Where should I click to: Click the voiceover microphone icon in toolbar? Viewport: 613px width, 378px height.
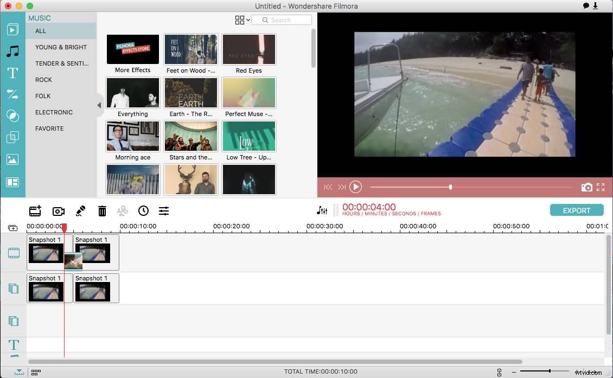[80, 211]
